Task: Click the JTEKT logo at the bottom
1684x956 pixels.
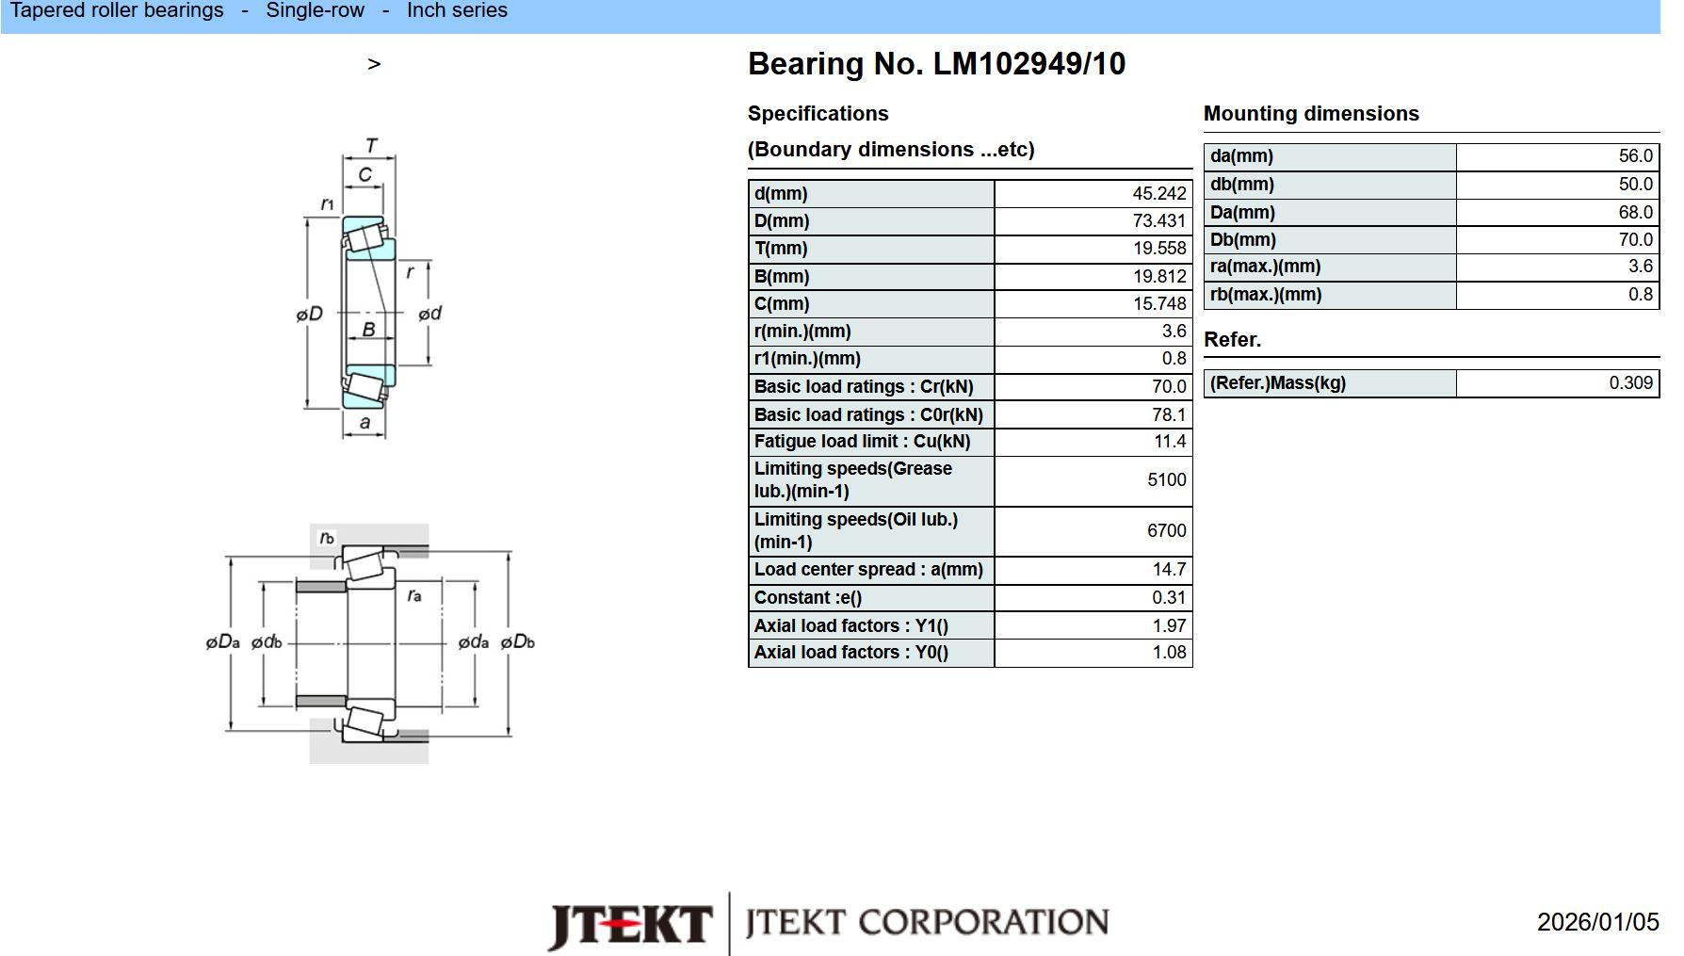Action: 629,924
